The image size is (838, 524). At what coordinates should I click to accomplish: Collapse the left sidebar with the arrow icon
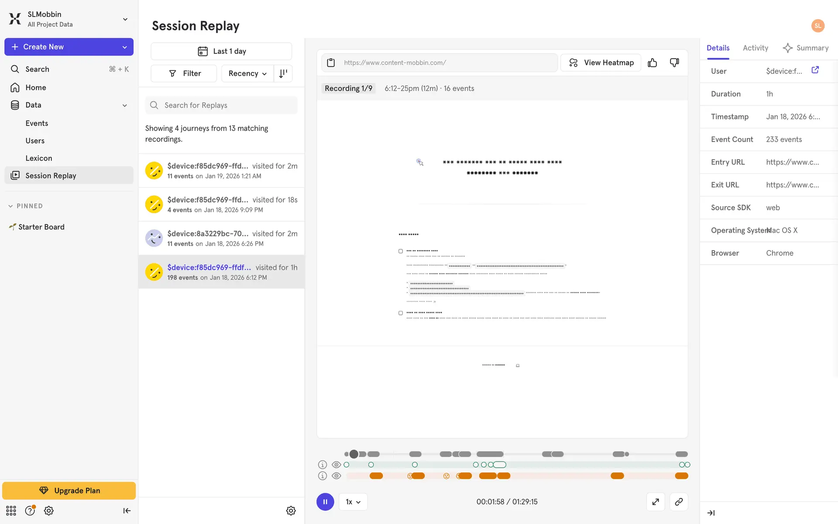(x=127, y=510)
